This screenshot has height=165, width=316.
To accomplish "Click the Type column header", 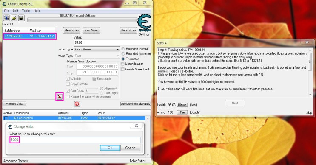I will [85, 113].
